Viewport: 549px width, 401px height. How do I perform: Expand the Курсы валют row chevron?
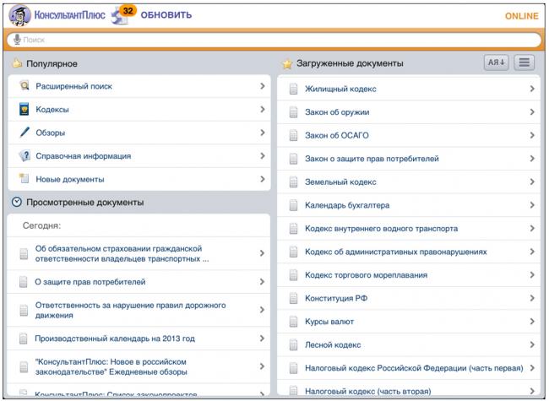click(531, 322)
